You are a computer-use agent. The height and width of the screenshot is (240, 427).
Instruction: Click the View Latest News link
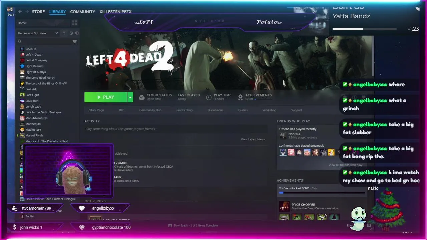coord(253,139)
